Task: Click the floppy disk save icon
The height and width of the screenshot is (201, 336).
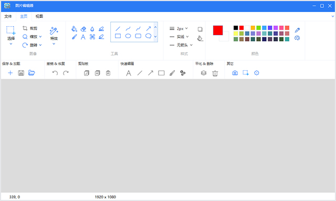Action: (21, 73)
